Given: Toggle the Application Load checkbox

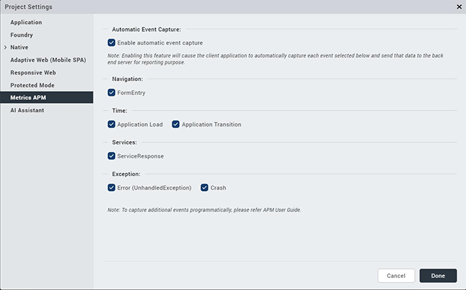Looking at the screenshot, I should tap(111, 124).
